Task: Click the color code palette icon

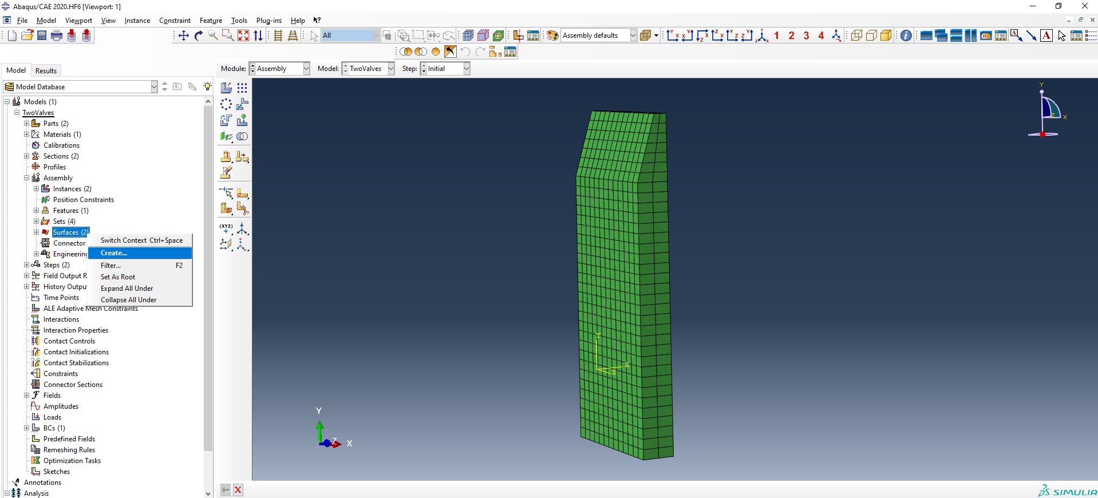Action: click(552, 35)
